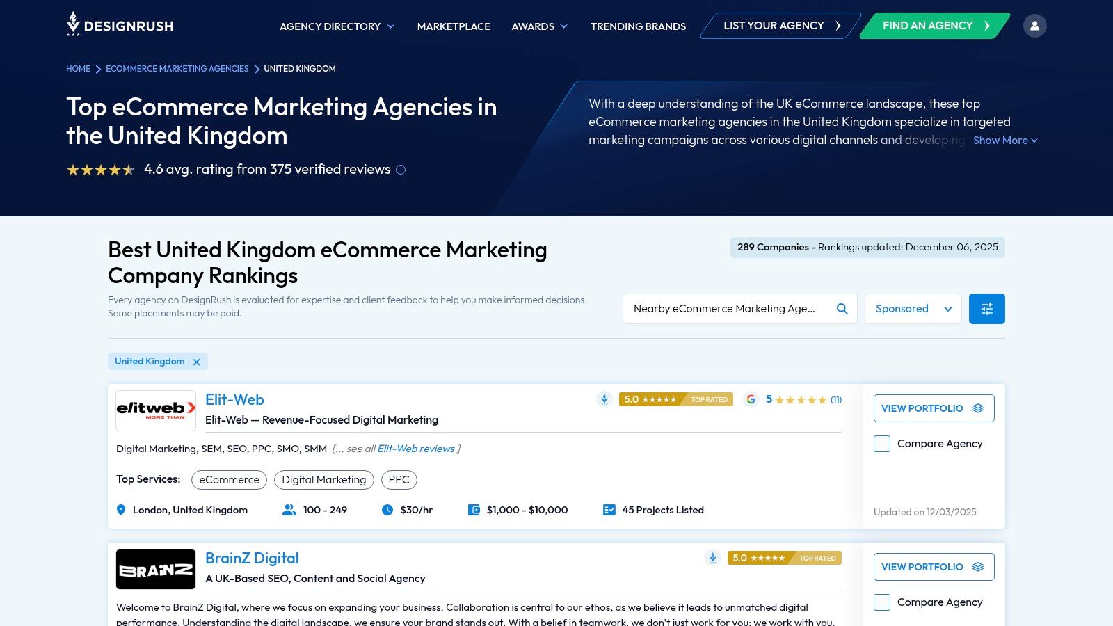Click the award badge icon for BrainZ Digital

[x=712, y=558]
